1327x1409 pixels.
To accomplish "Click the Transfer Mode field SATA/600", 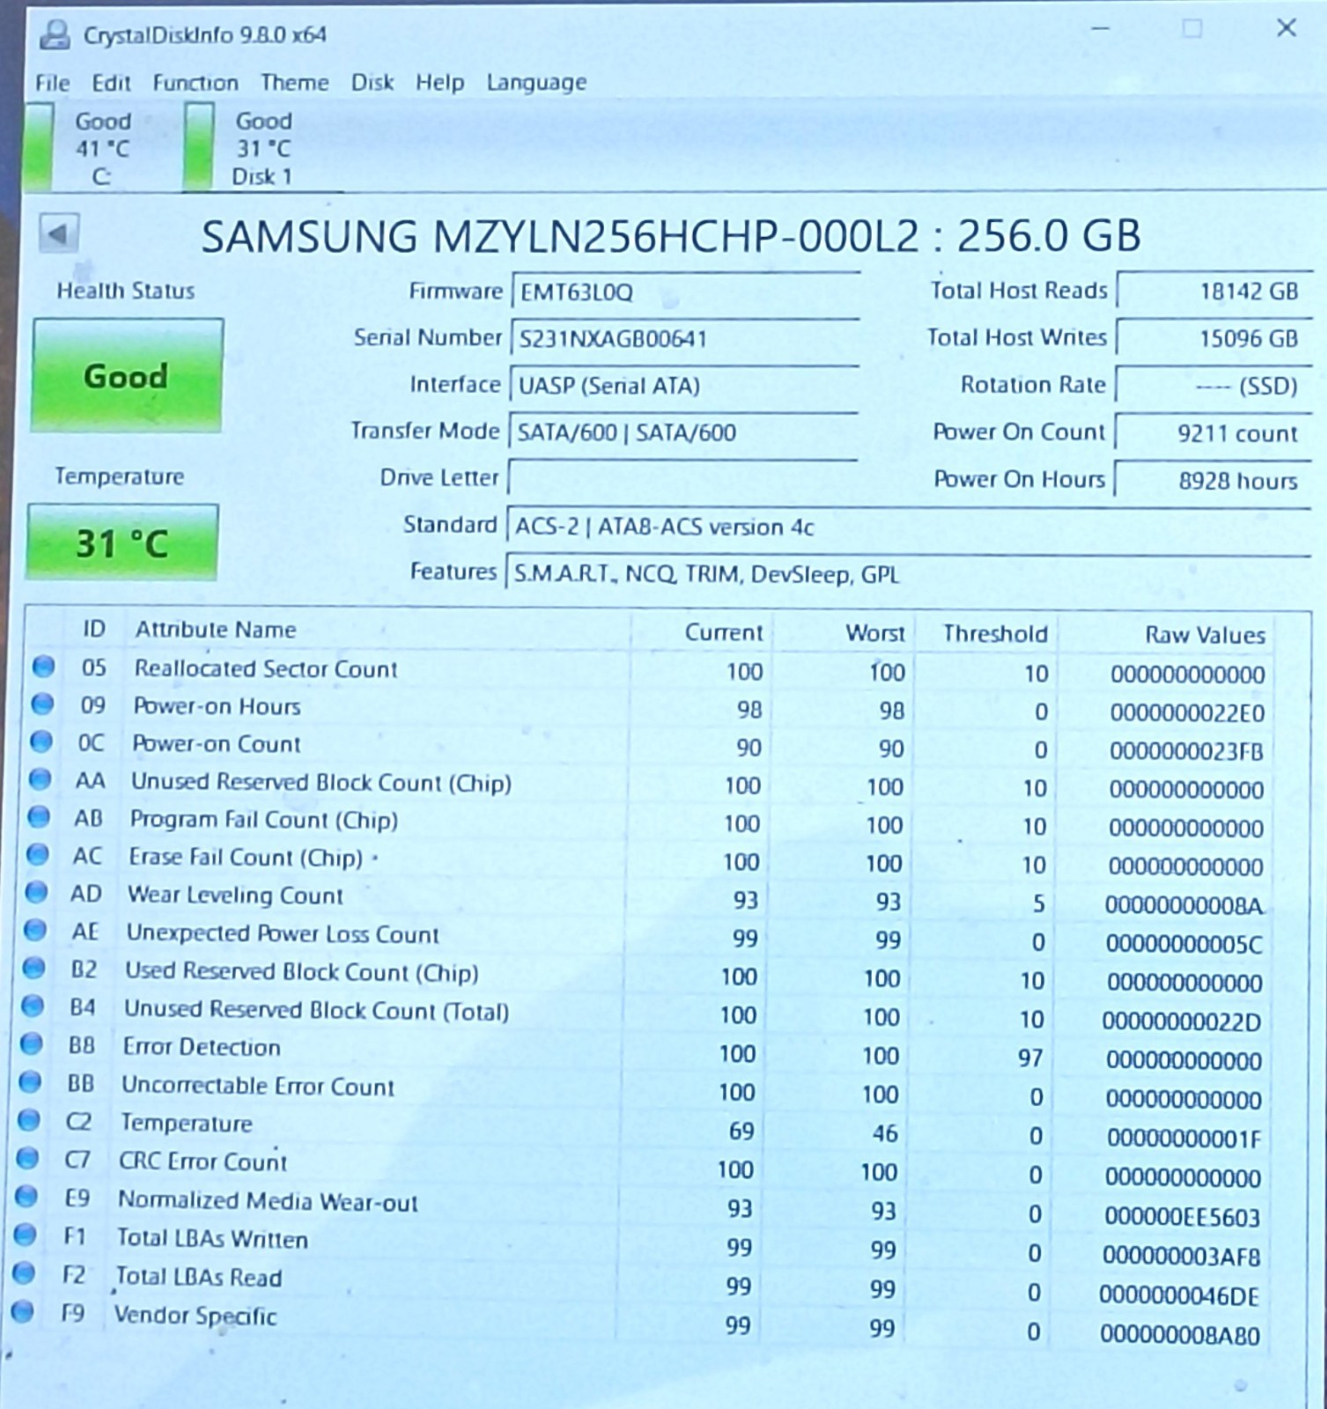I will (682, 432).
